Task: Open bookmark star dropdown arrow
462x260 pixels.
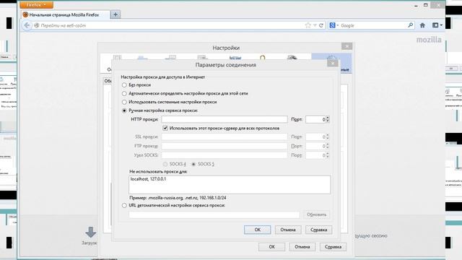Action: 315,25
